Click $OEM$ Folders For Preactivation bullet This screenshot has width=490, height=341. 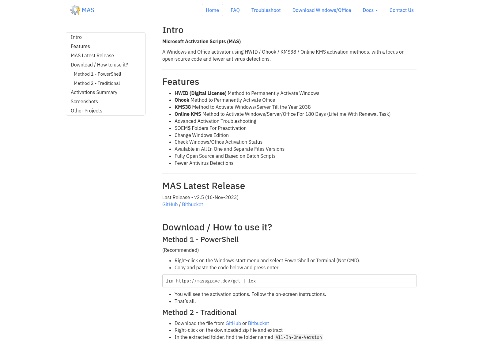tap(210, 128)
